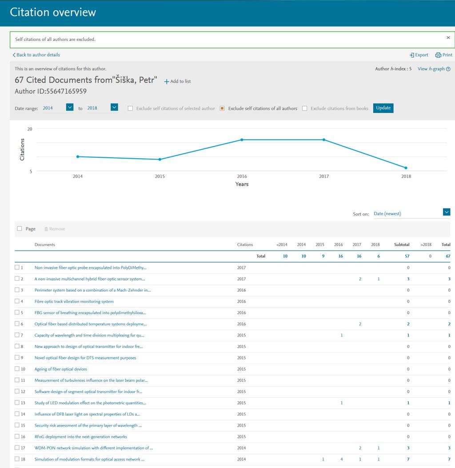Click the Export icon
Image resolution: width=455 pixels, height=468 pixels.
coord(412,55)
